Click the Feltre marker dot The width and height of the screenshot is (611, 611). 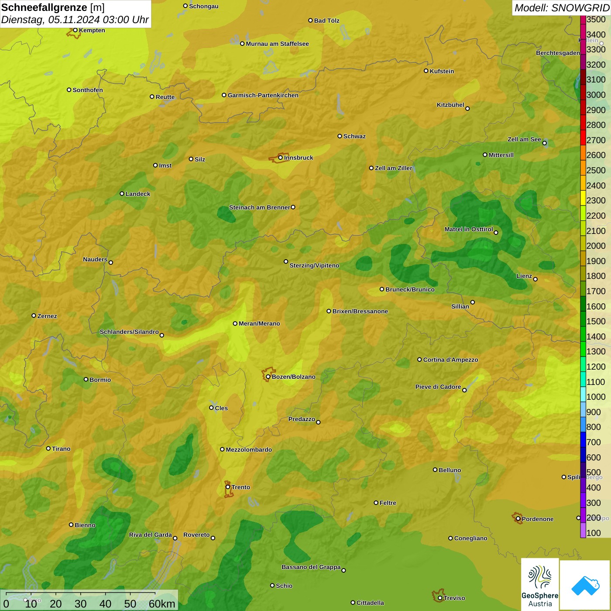click(376, 503)
